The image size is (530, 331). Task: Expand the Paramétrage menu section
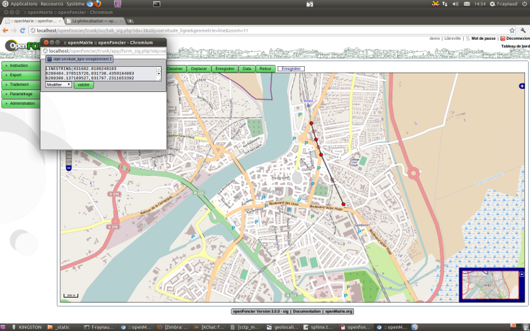(x=20, y=94)
